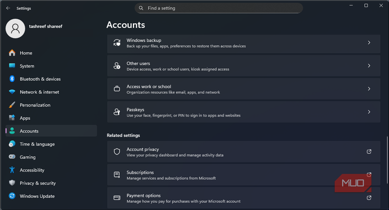Open Account privacy title
The width and height of the screenshot is (389, 210).
(143, 150)
